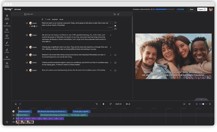Click the Save button

192,9
